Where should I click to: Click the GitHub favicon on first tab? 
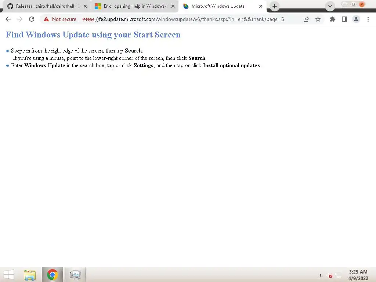[10, 6]
